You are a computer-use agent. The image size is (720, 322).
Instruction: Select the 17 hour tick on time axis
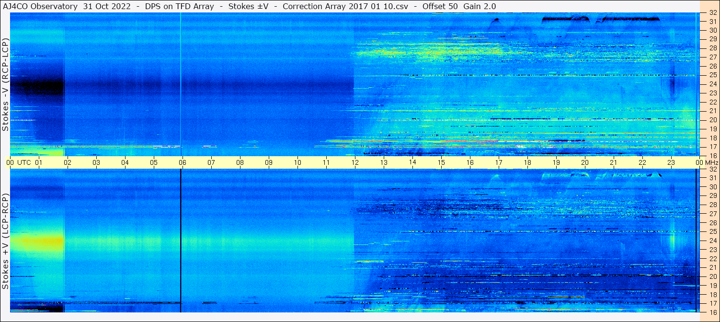point(499,162)
